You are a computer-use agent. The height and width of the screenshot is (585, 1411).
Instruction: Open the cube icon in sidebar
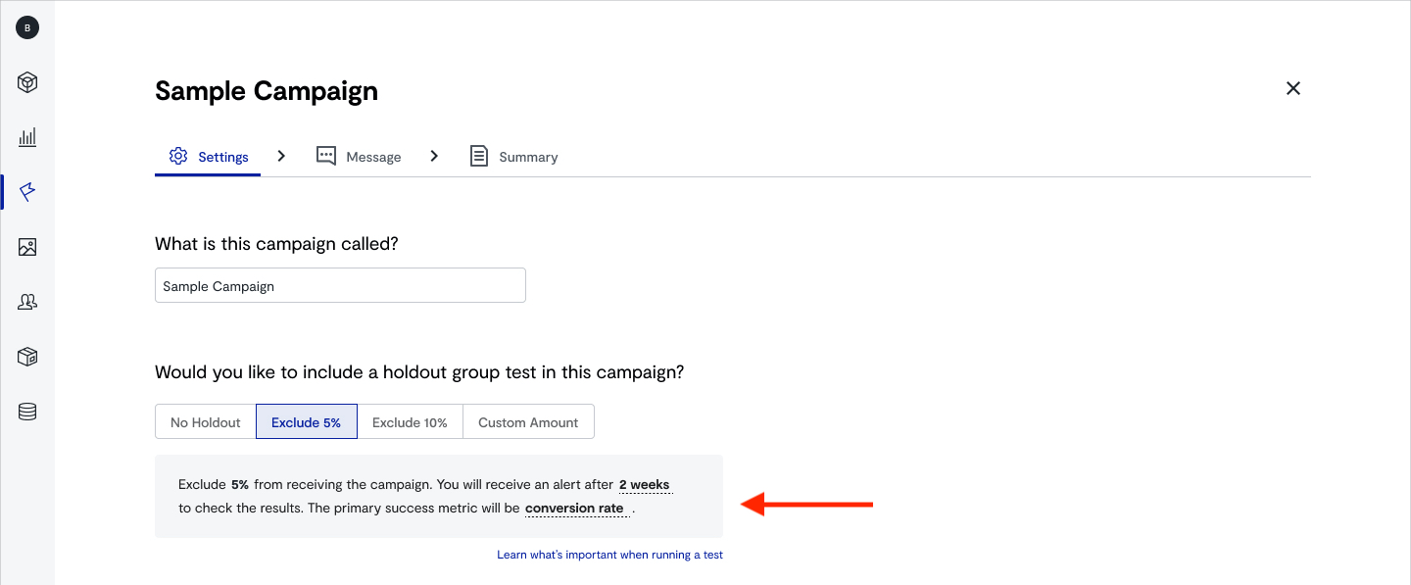(27, 82)
